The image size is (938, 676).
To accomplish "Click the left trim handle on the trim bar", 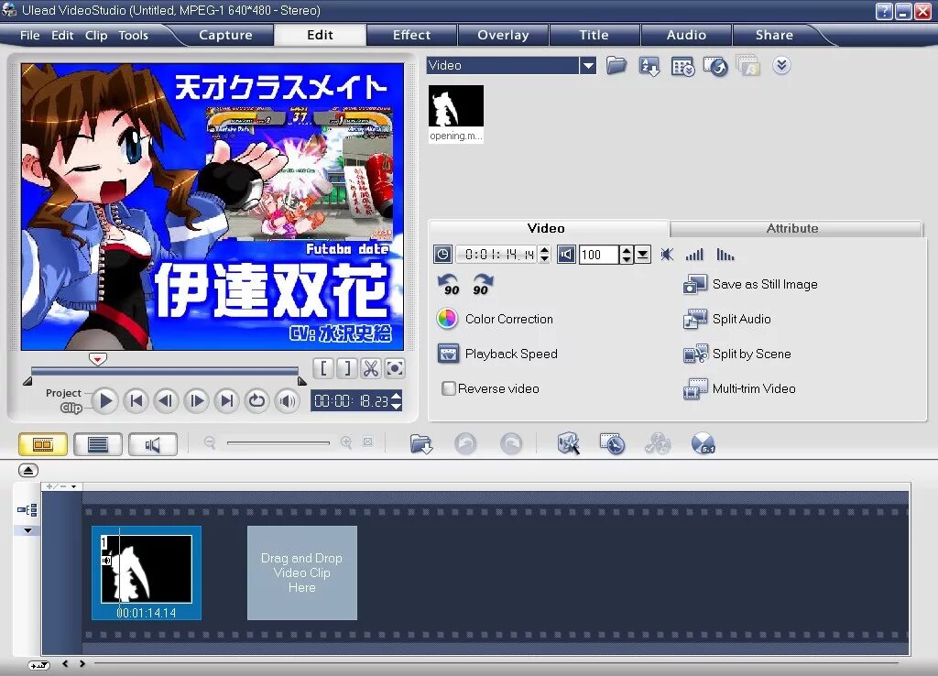I will pyautogui.click(x=27, y=381).
